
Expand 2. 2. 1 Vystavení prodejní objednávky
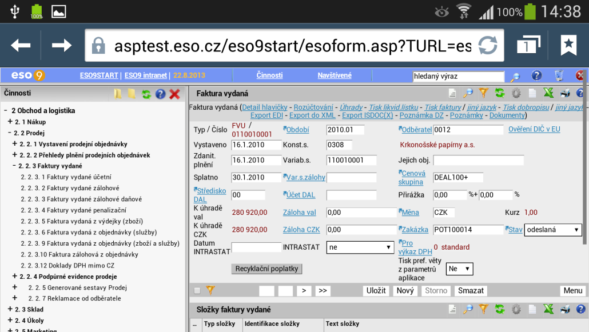pos(15,144)
